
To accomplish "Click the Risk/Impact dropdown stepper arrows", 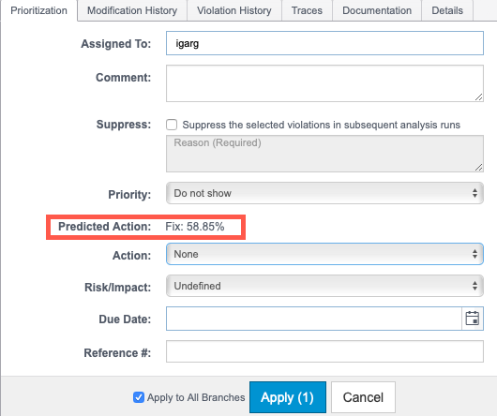I will [474, 286].
